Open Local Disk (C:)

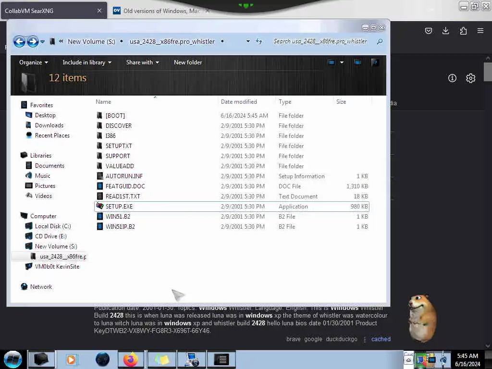point(53,226)
